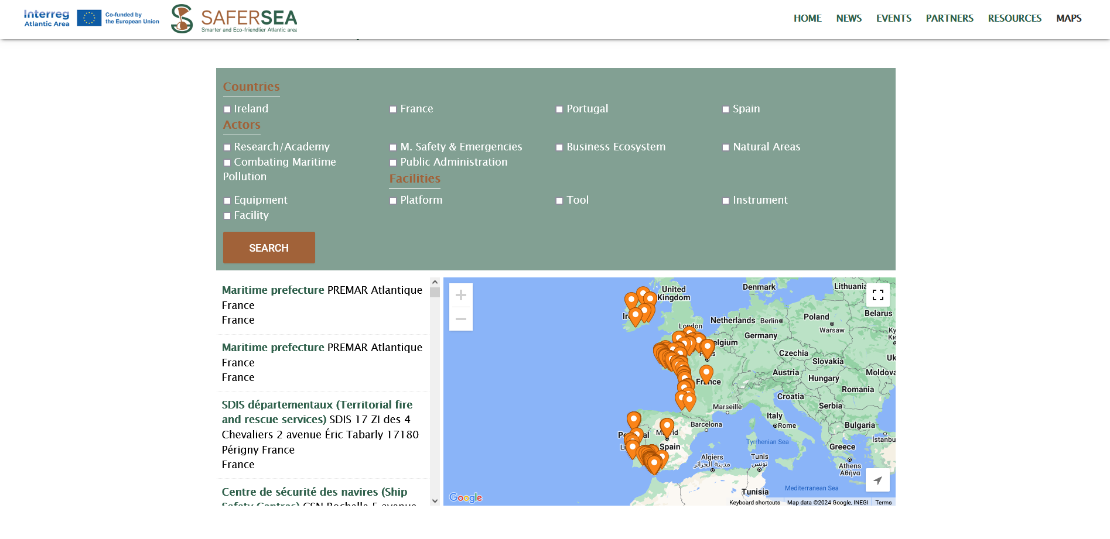Click the results list scrollbar thumb
1110x539 pixels.
[x=435, y=292]
